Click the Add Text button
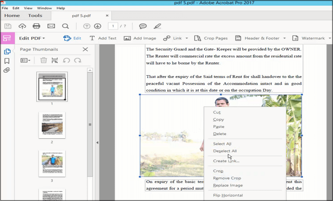Viewport: 333px width, 201px height. [x=102, y=38]
